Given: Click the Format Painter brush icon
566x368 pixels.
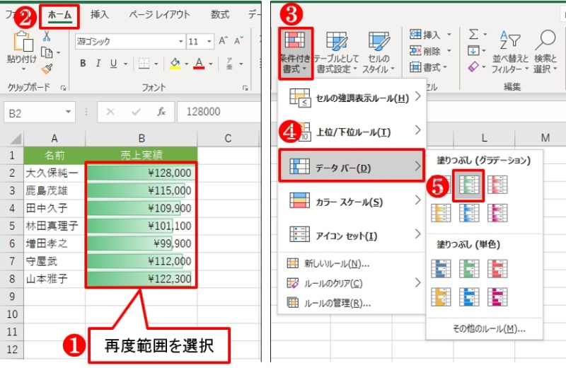Looking at the screenshot, I should pyautogui.click(x=47, y=69).
